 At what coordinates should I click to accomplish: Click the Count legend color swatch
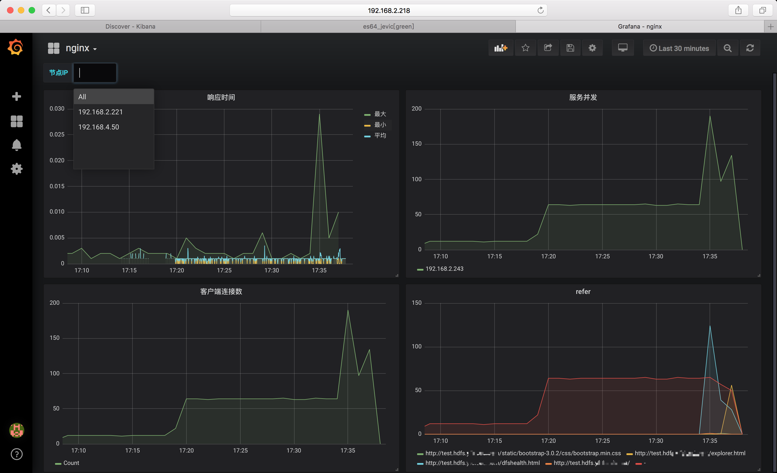pos(58,464)
